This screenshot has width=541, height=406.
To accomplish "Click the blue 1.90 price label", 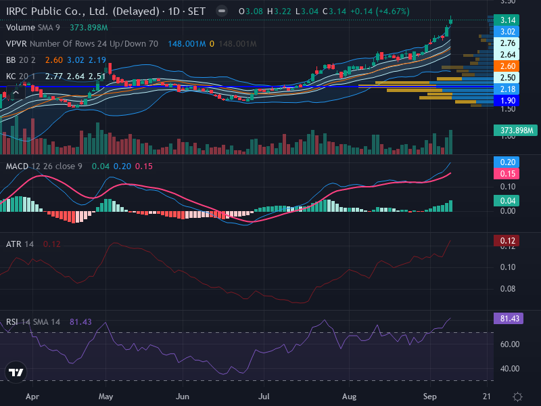I will pyautogui.click(x=507, y=101).
